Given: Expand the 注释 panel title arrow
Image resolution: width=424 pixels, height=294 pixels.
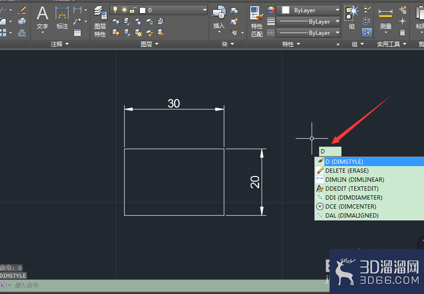Looking at the screenshot, I should pyautogui.click(x=60, y=44).
